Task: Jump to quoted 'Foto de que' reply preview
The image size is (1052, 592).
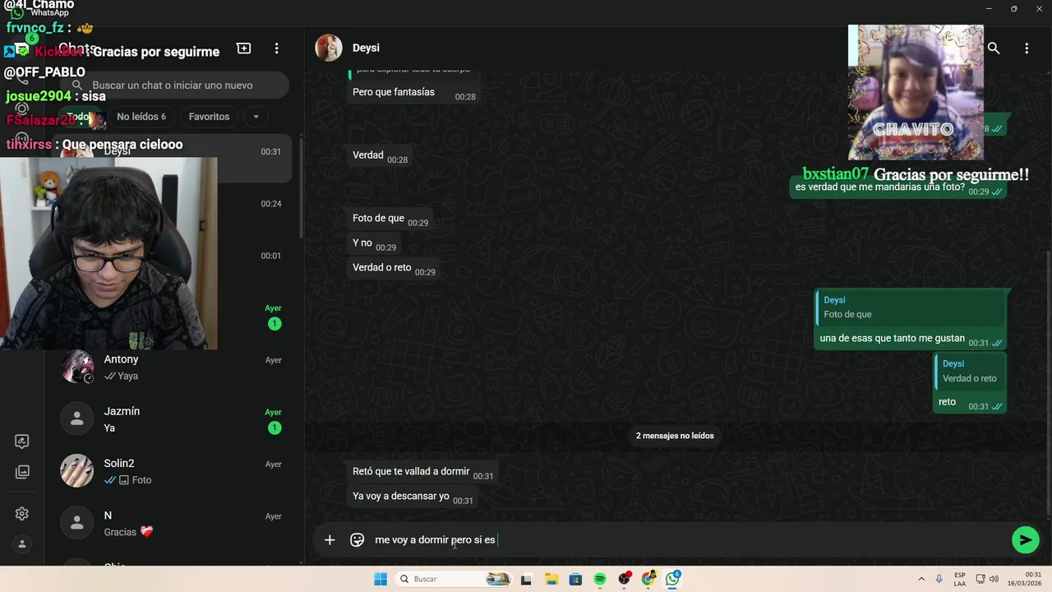Action: click(911, 308)
